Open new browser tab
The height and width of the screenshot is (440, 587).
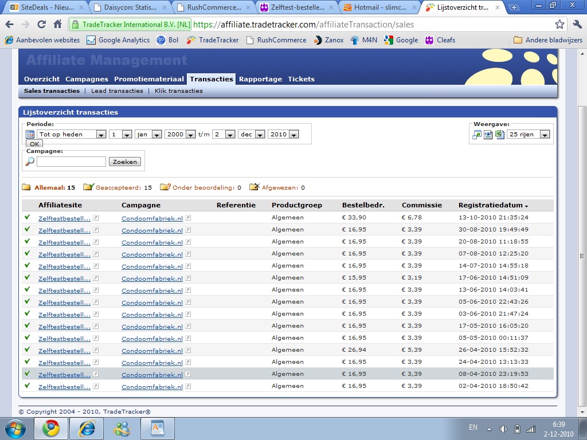pyautogui.click(x=514, y=7)
